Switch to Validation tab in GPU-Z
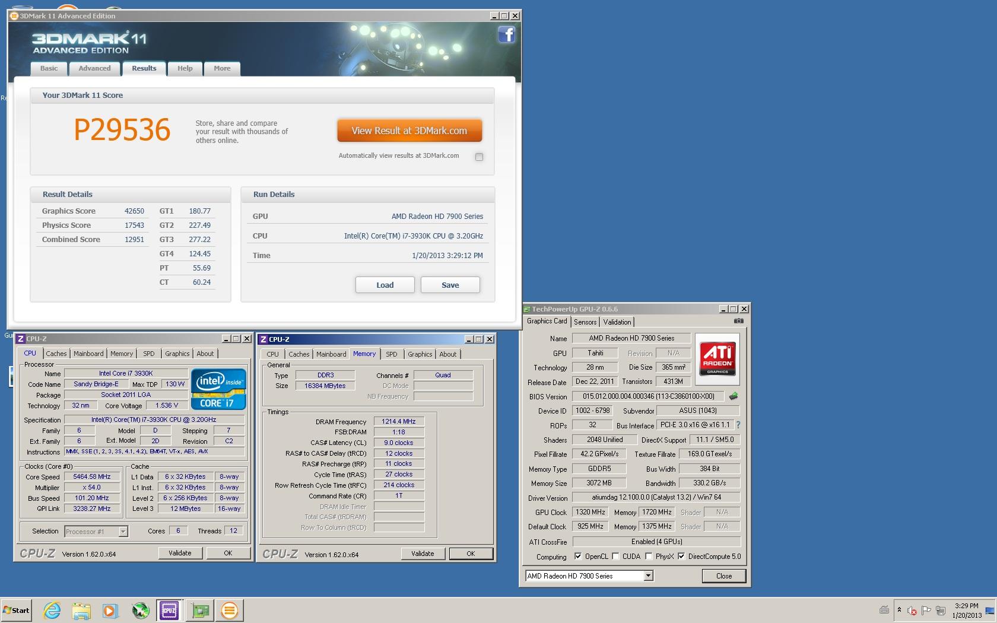Viewport: 997px width, 623px height. [617, 322]
